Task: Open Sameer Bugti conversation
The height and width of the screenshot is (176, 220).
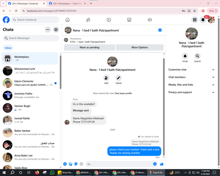Action: [x=29, y=108]
